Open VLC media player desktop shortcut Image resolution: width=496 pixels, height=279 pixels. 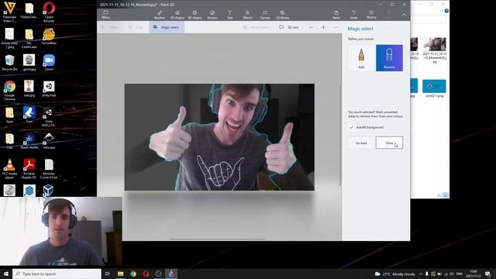(9, 169)
